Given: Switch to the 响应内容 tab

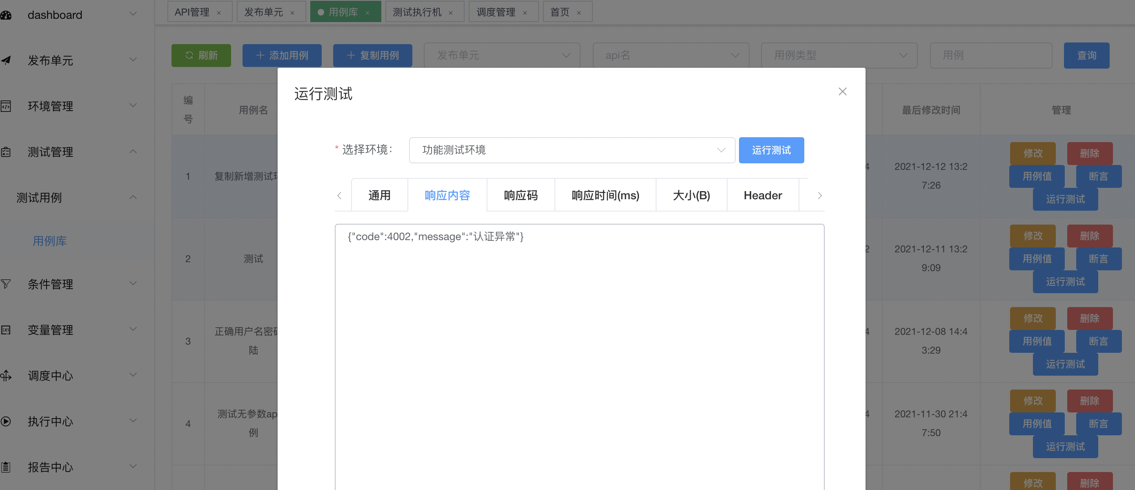Looking at the screenshot, I should [x=447, y=195].
